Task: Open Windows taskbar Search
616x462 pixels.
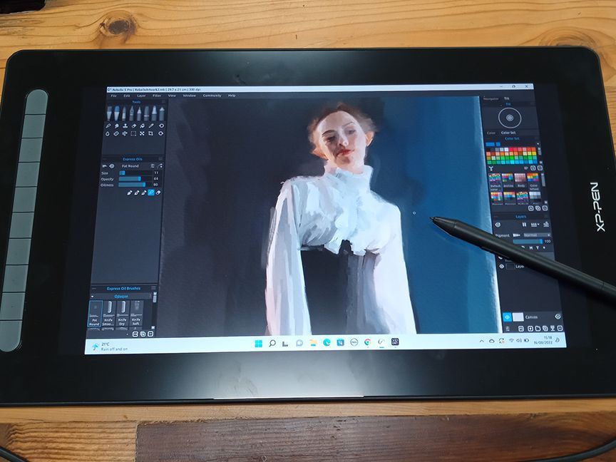Action: [x=272, y=344]
